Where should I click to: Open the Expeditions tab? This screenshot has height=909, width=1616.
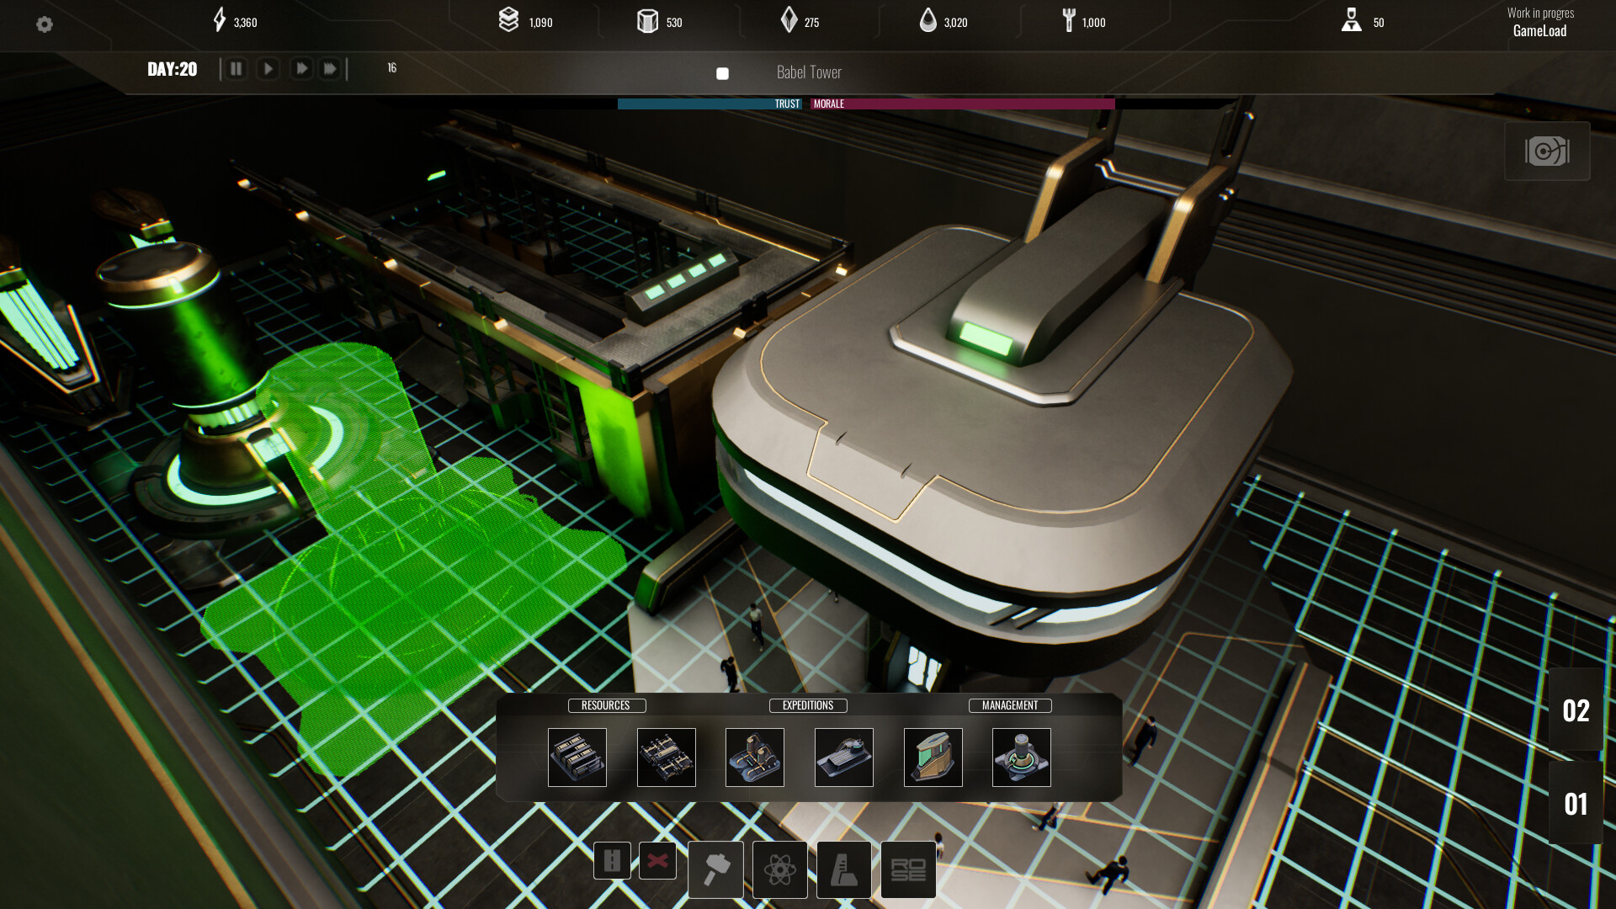tap(808, 705)
